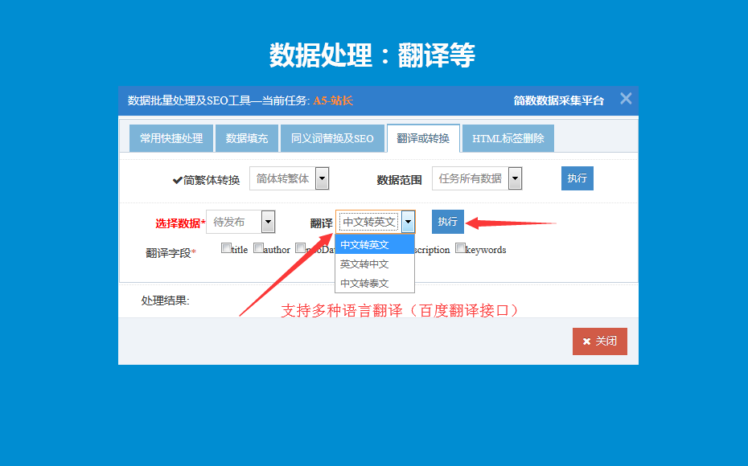
Task: Open the HTML标签删除 tab
Action: pyautogui.click(x=508, y=138)
